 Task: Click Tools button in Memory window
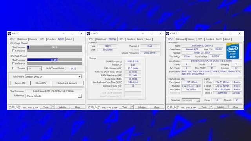tap(125, 107)
